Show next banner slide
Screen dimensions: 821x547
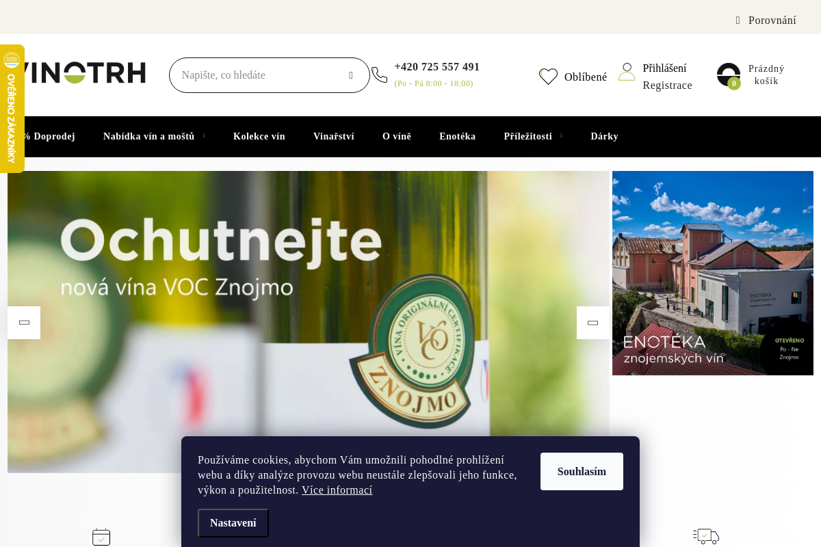point(593,323)
